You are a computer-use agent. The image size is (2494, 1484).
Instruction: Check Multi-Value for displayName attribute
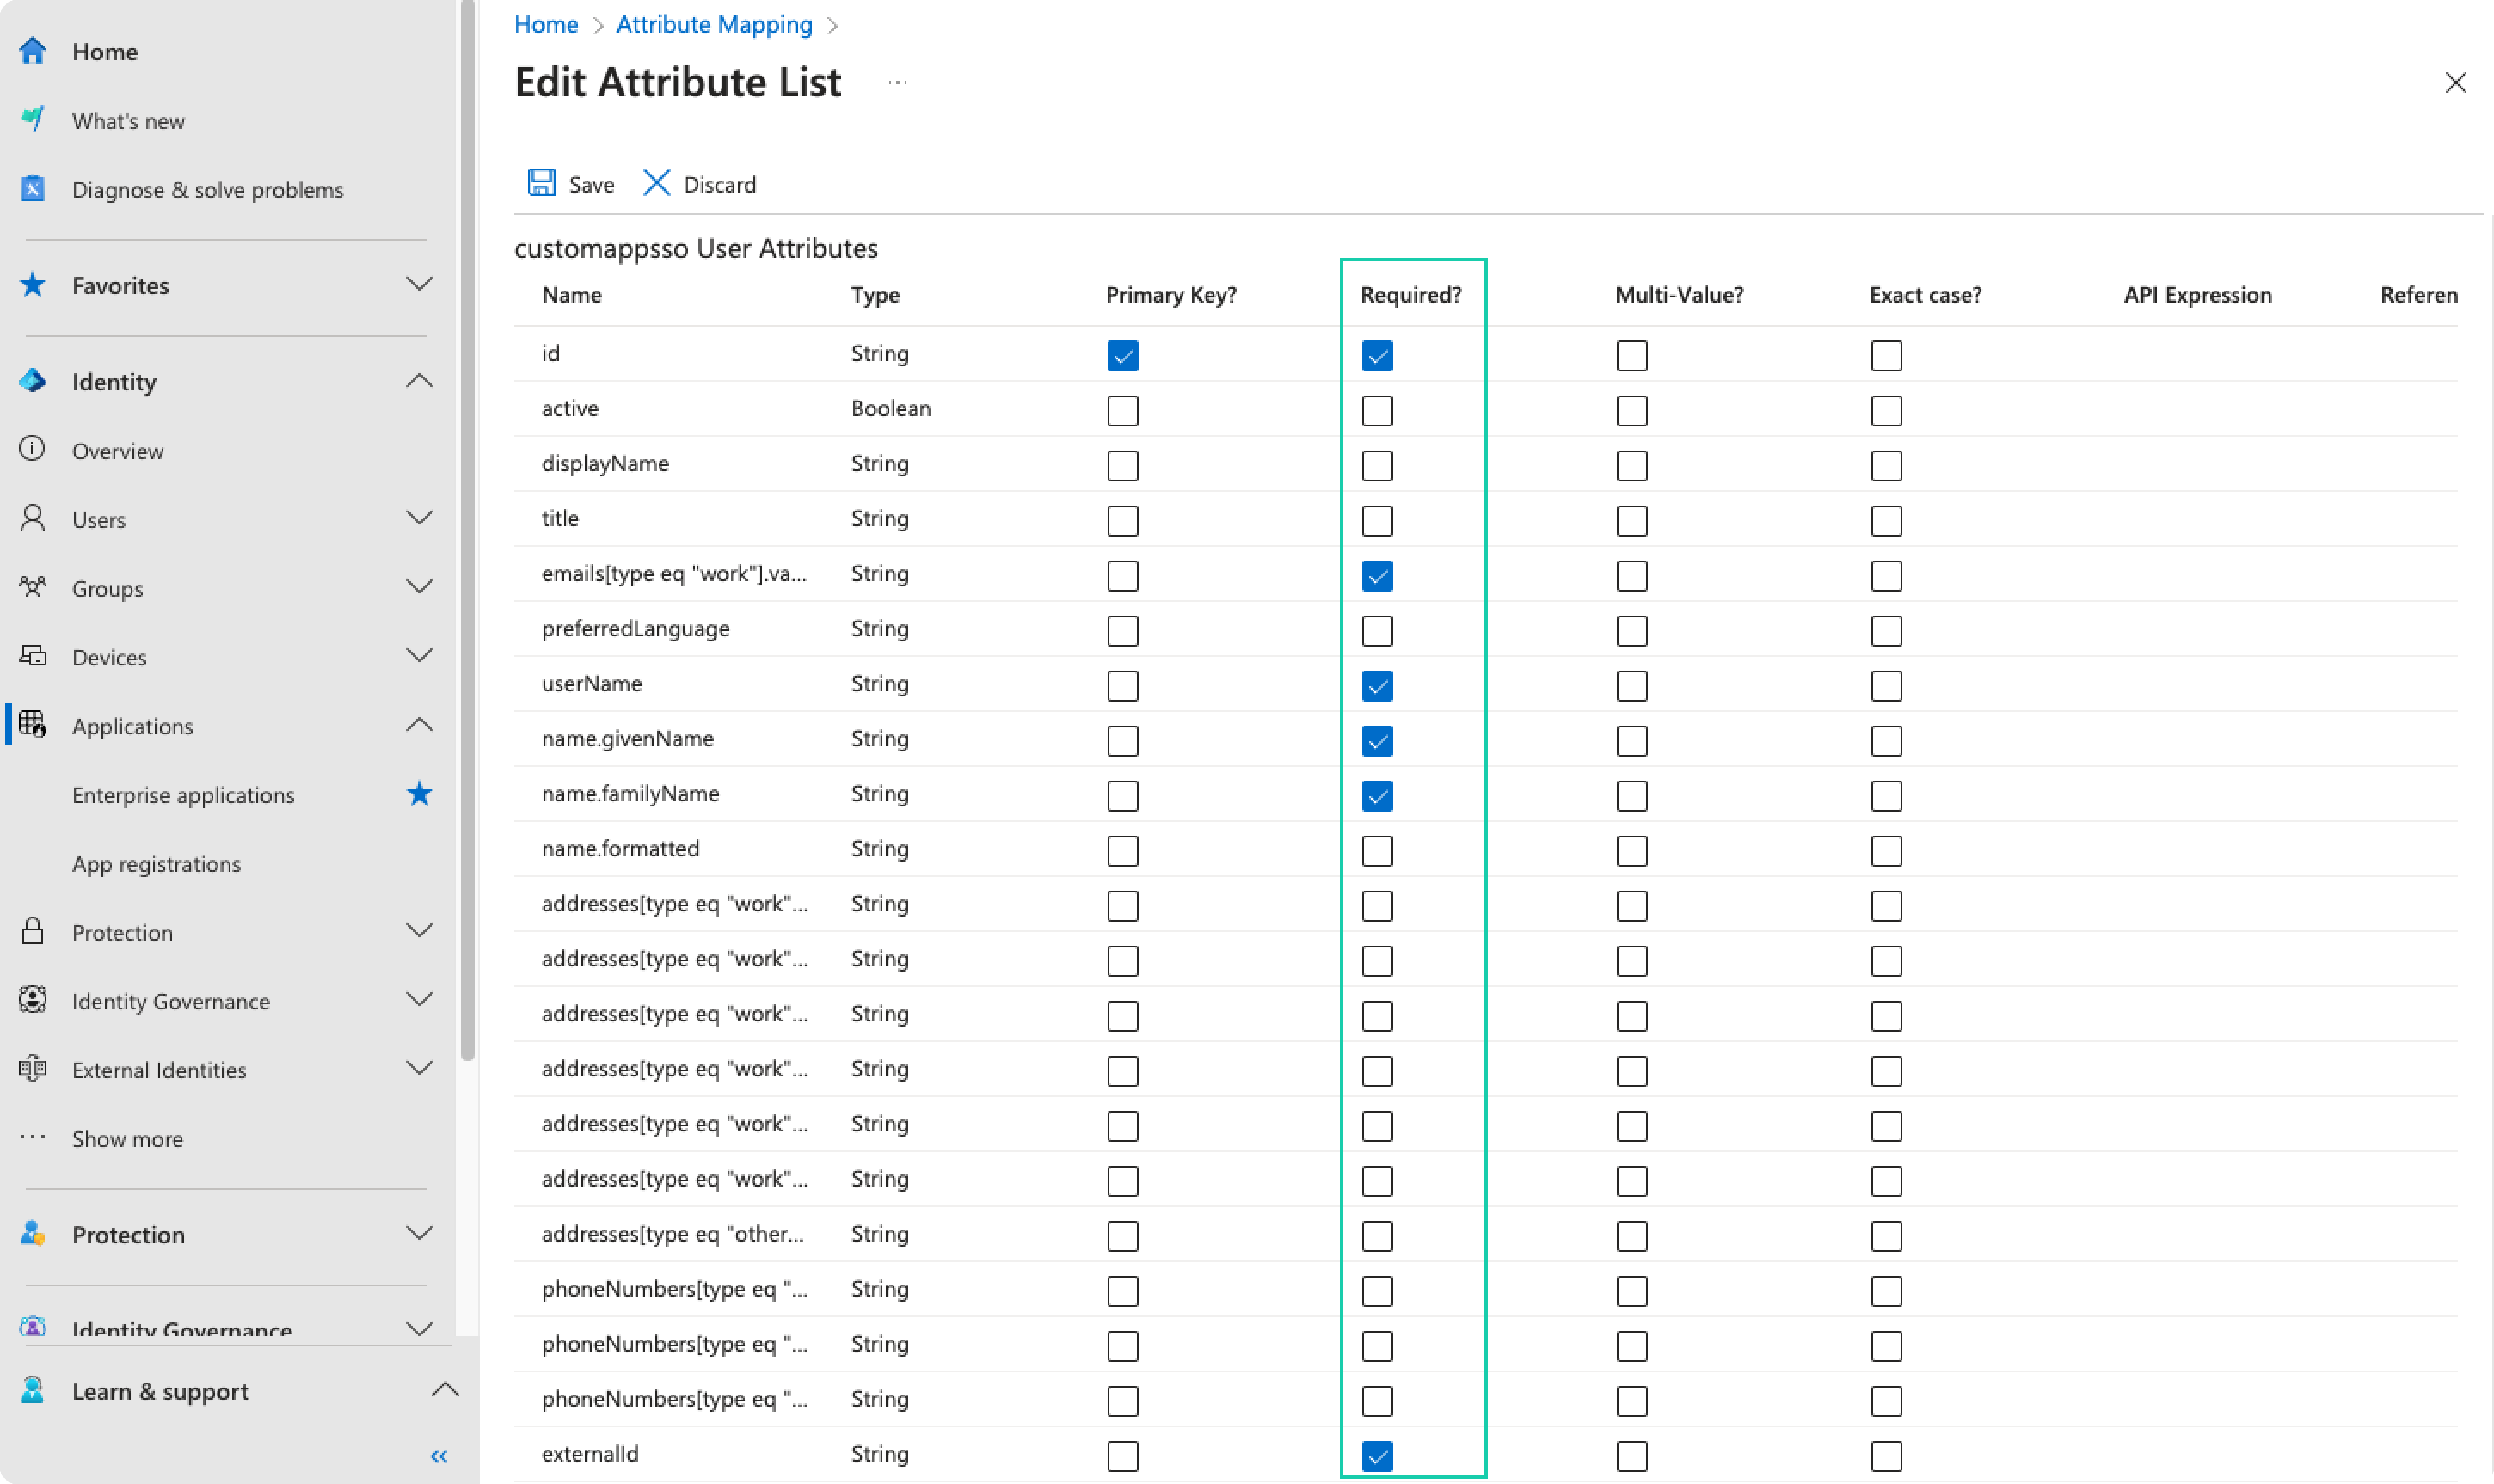[x=1631, y=466]
